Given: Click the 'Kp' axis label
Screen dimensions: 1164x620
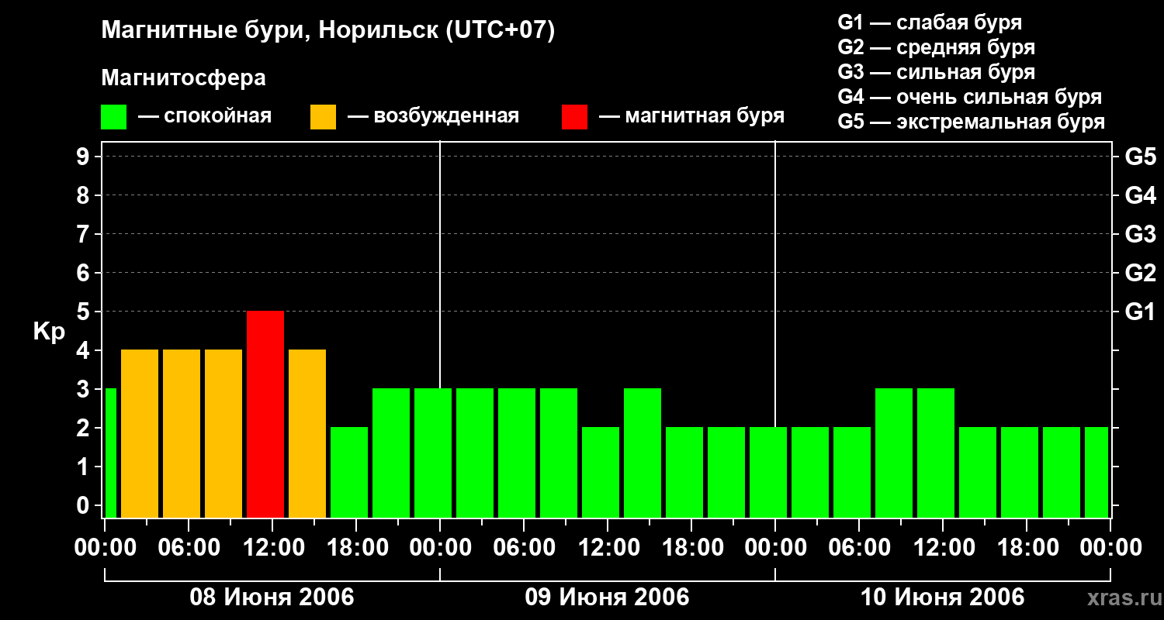Looking at the screenshot, I should click(x=49, y=332).
